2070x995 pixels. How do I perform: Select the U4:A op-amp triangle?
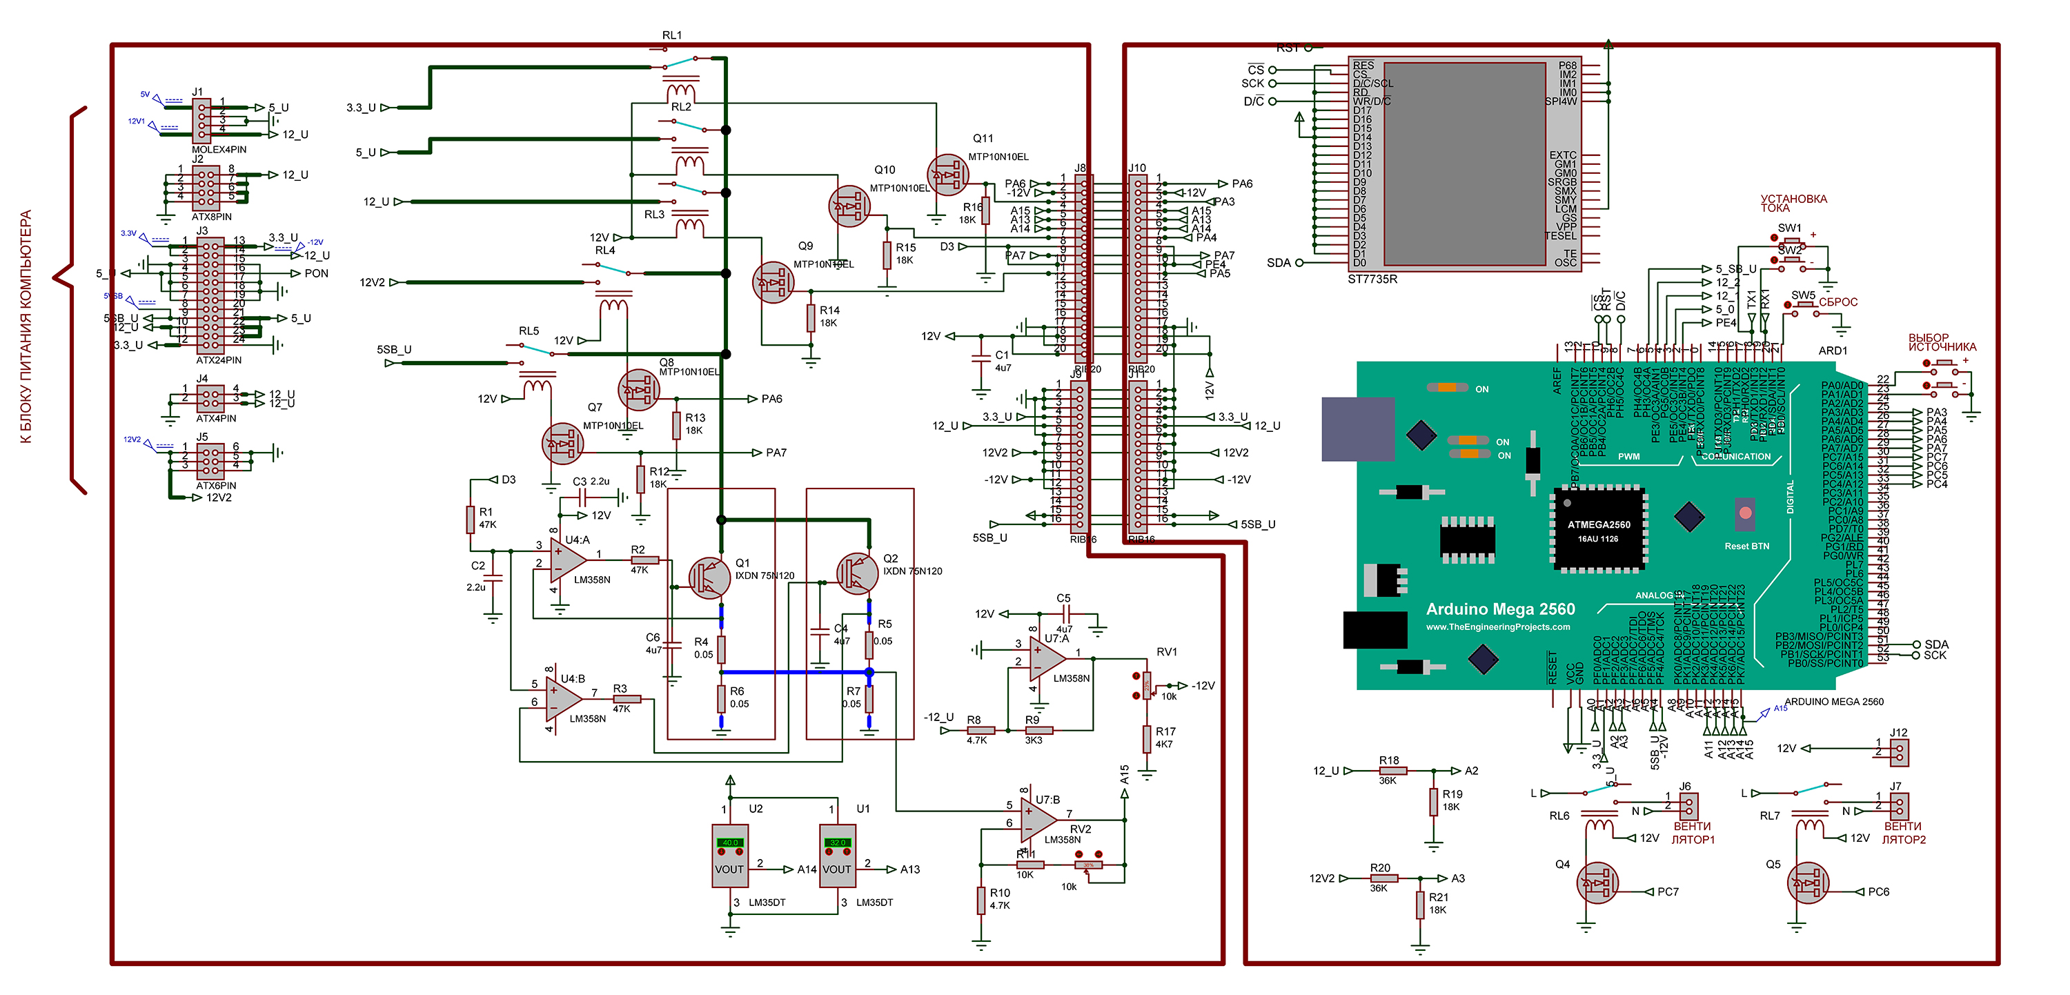tap(567, 561)
